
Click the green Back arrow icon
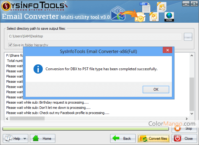(116, 138)
